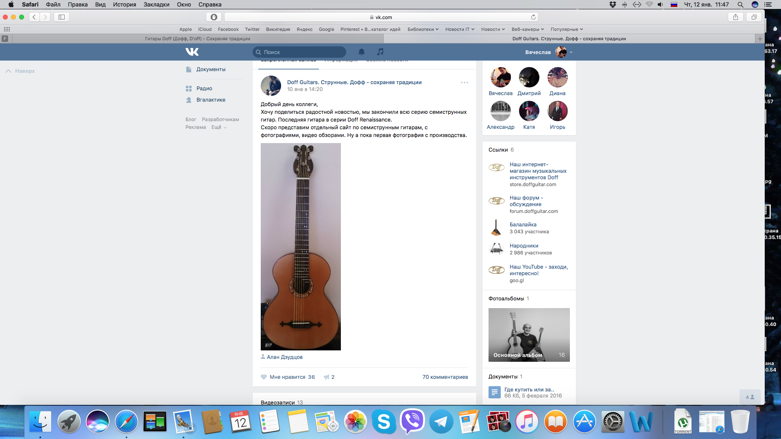
Task: Click the Safari reload page icon
Action: coord(533,17)
